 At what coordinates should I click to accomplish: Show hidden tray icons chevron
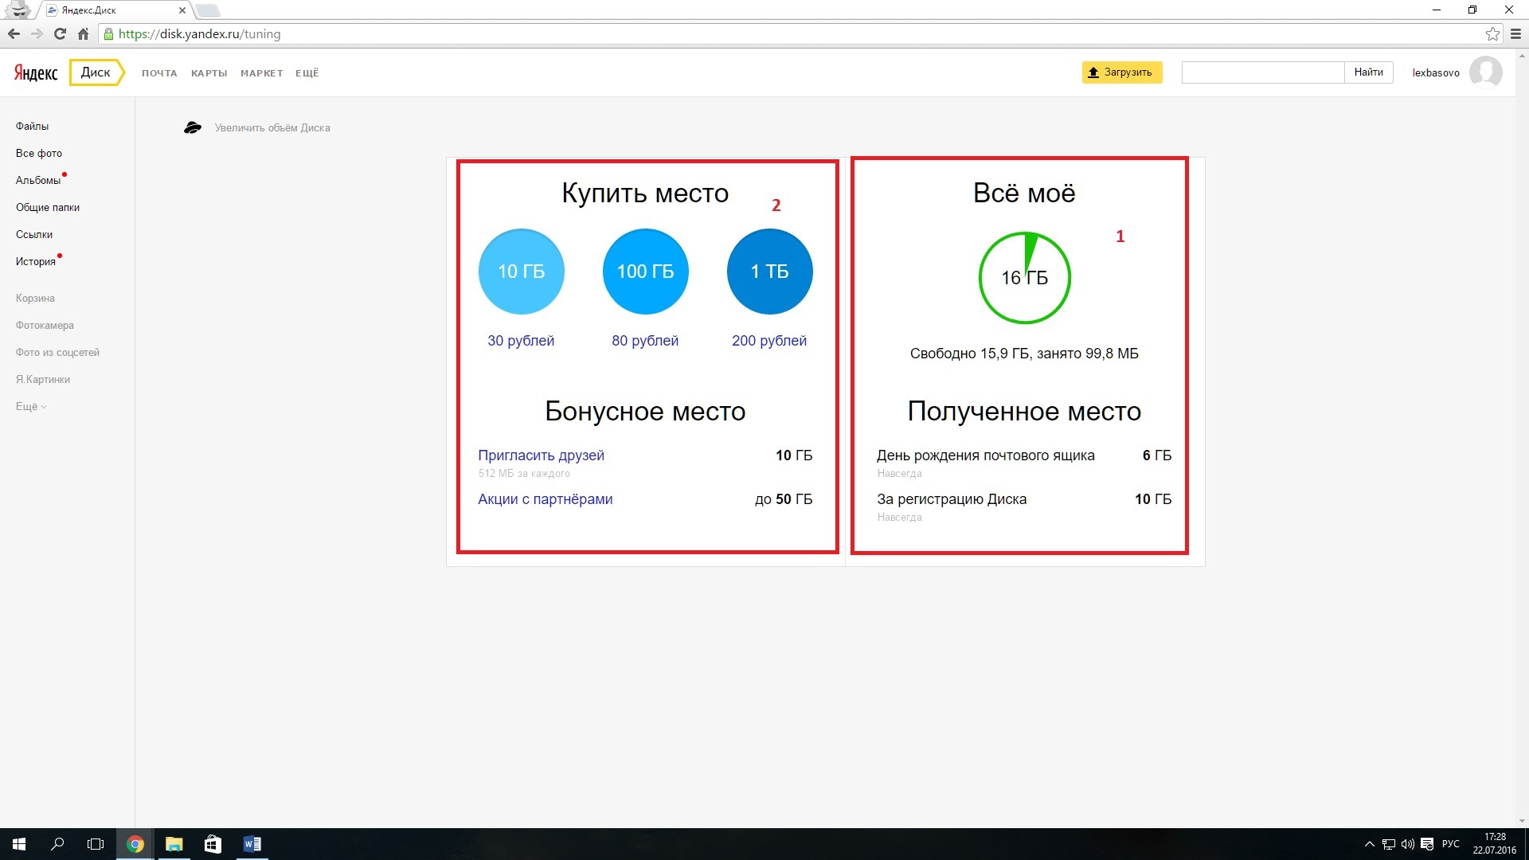pos(1369,844)
